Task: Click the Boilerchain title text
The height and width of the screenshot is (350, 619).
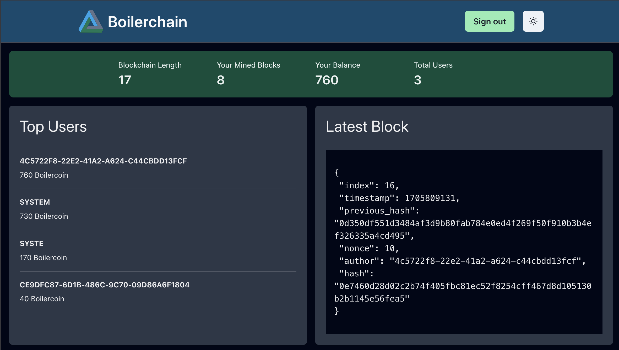Action: point(147,22)
